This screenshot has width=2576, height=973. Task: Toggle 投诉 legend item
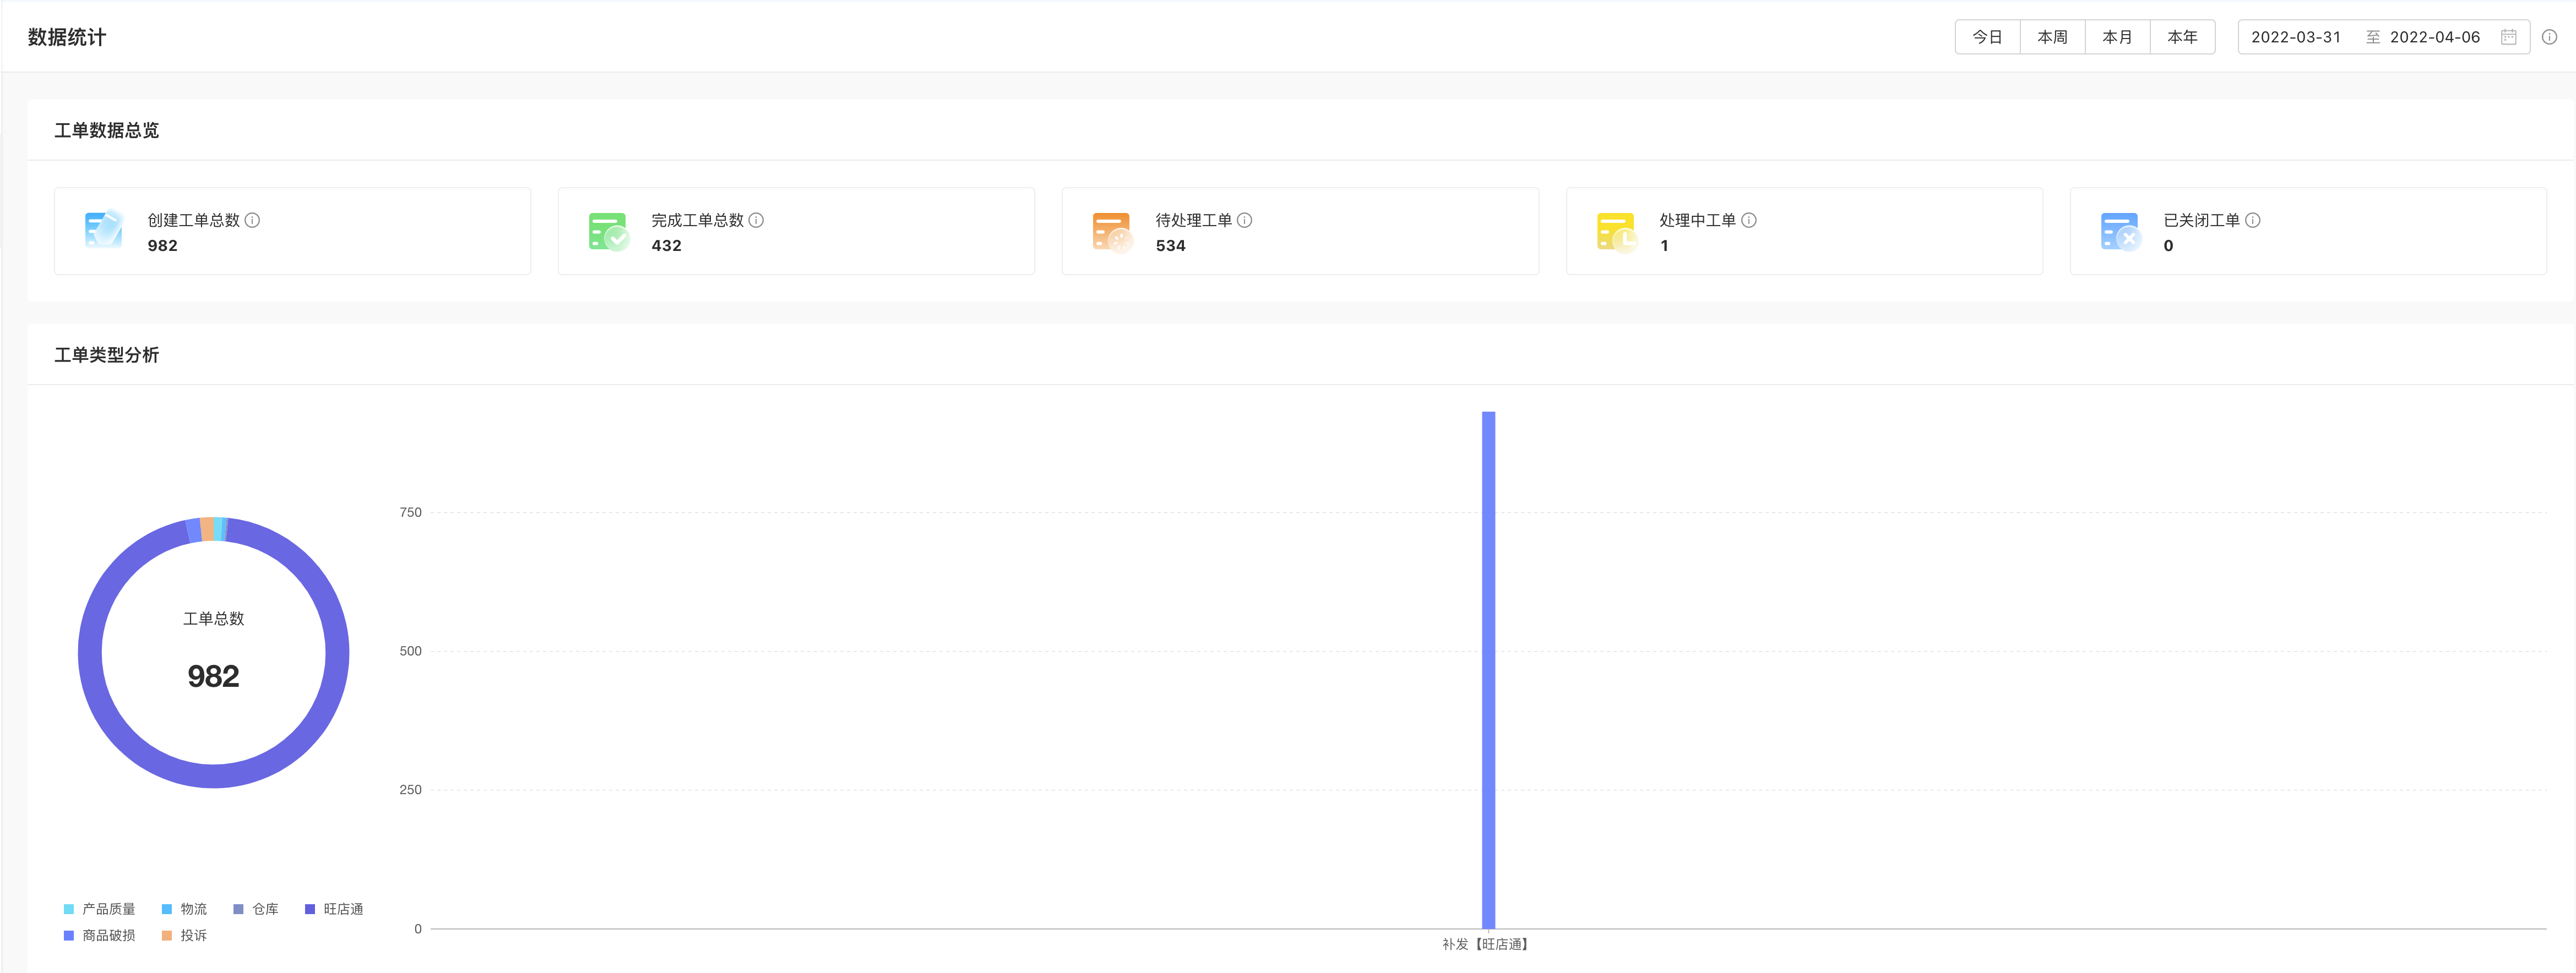(184, 935)
